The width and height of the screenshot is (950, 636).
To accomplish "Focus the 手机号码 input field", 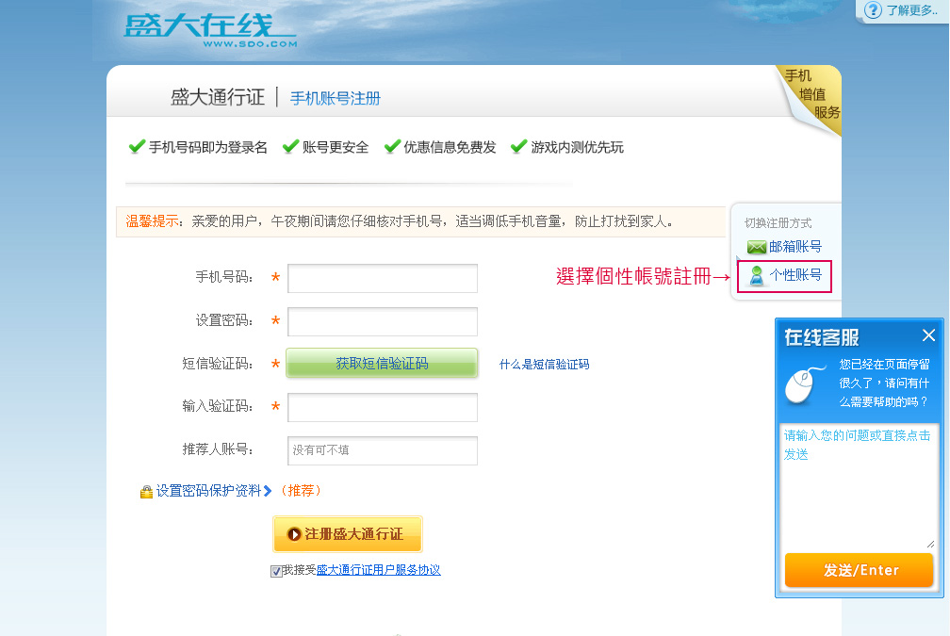I will 383,278.
